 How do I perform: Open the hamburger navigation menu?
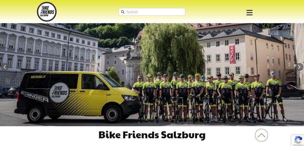click(x=249, y=12)
